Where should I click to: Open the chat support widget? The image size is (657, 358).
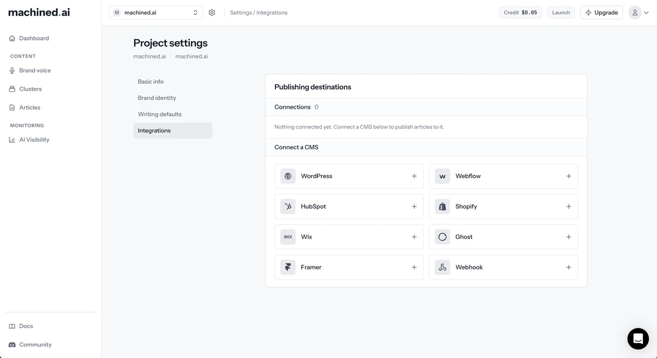(638, 339)
